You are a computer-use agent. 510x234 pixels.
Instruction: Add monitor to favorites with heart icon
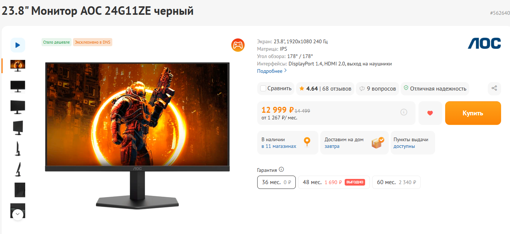tap(430, 113)
